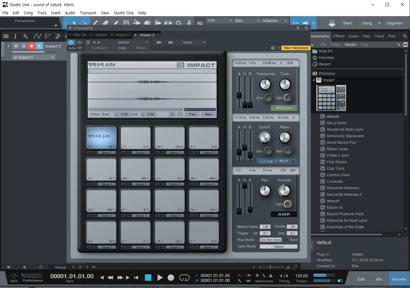Open the Impact 3 instrument selector on the track
Image resolution: width=410 pixels, height=288 pixels.
34,57
